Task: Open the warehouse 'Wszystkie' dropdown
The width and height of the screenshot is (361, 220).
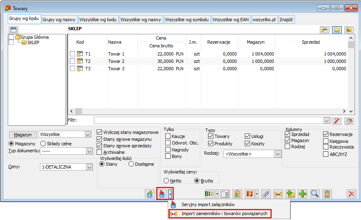Action: click(88, 134)
